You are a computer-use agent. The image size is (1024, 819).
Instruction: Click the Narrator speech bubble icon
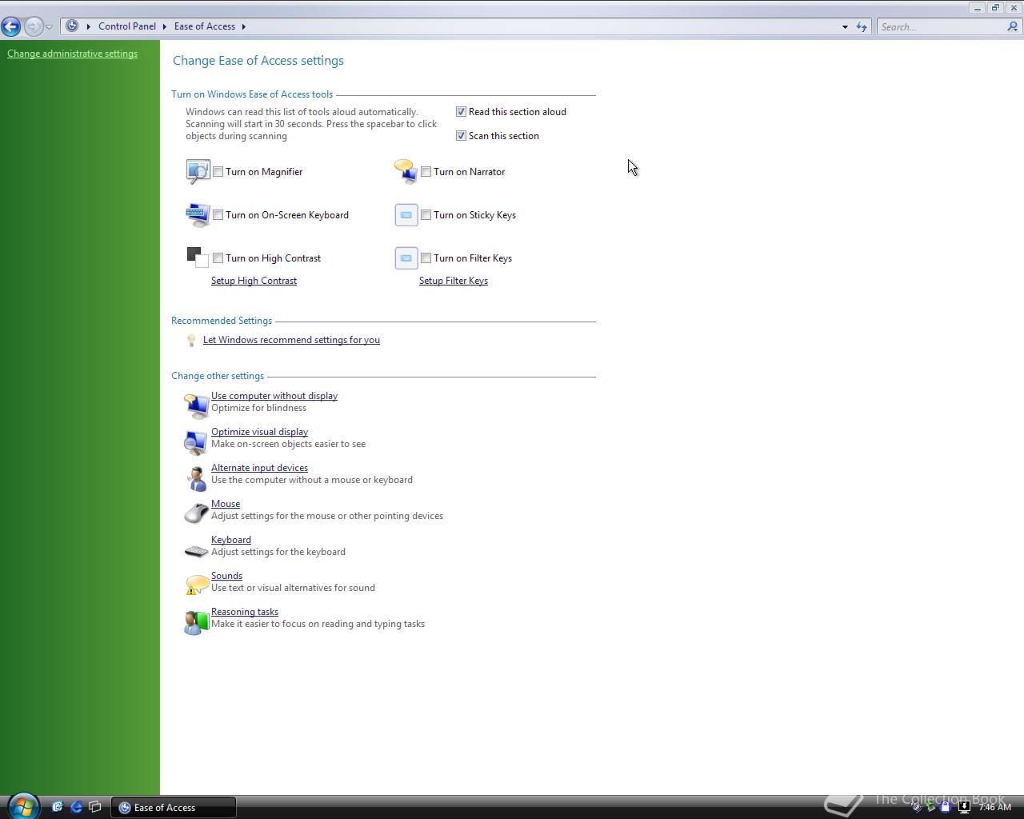point(406,171)
